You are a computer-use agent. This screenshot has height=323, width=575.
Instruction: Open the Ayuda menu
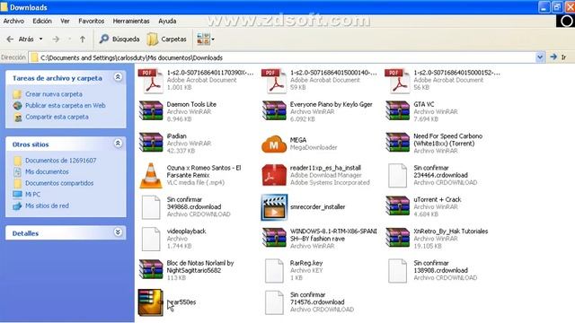(167, 22)
